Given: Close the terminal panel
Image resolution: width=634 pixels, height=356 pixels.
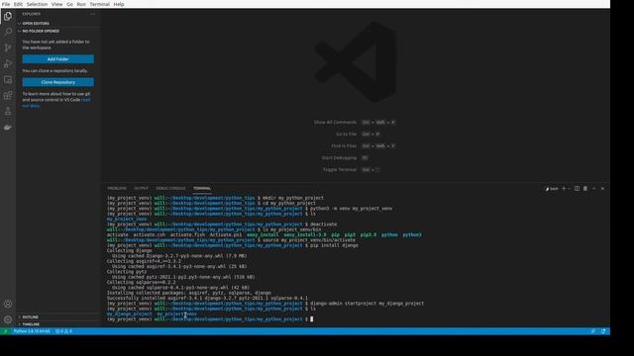Looking at the screenshot, I should (602, 189).
